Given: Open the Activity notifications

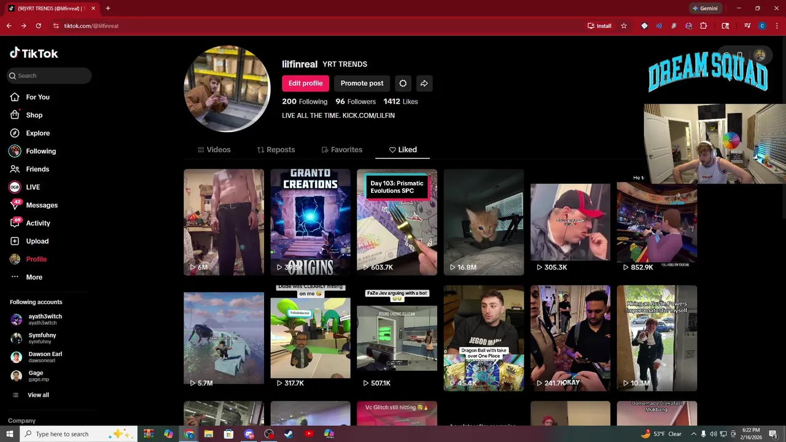Looking at the screenshot, I should (37, 223).
